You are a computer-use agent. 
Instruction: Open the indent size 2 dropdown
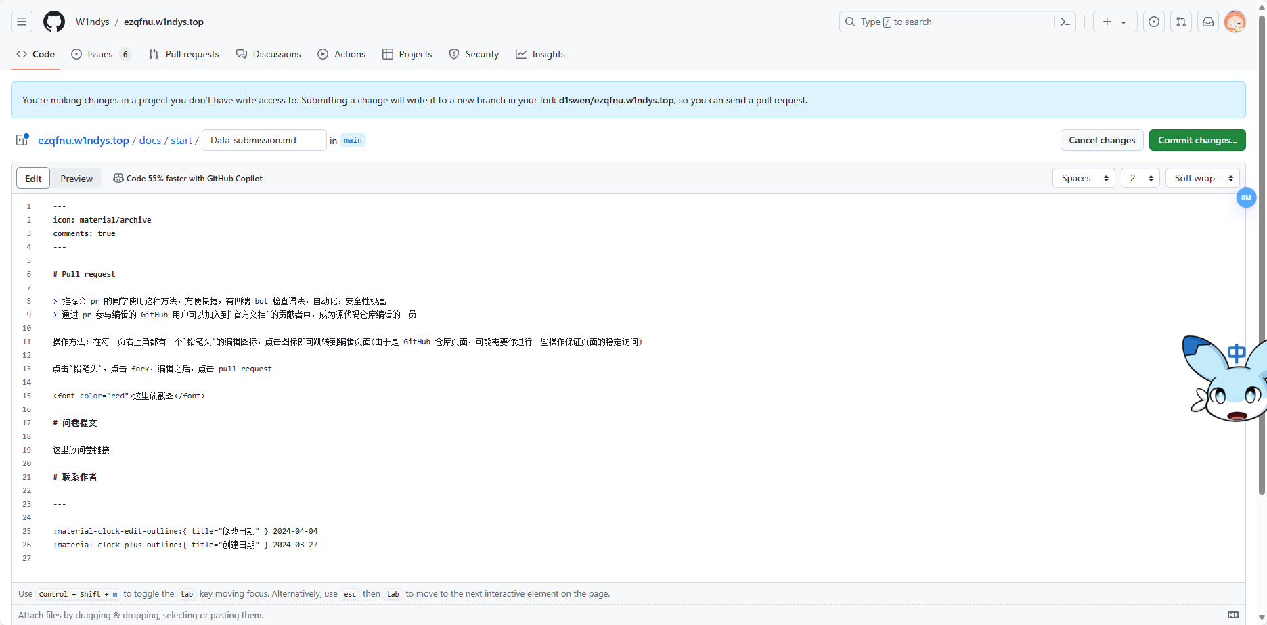1140,178
